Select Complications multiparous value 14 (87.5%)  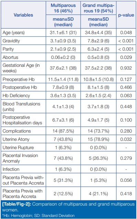click(x=63, y=131)
